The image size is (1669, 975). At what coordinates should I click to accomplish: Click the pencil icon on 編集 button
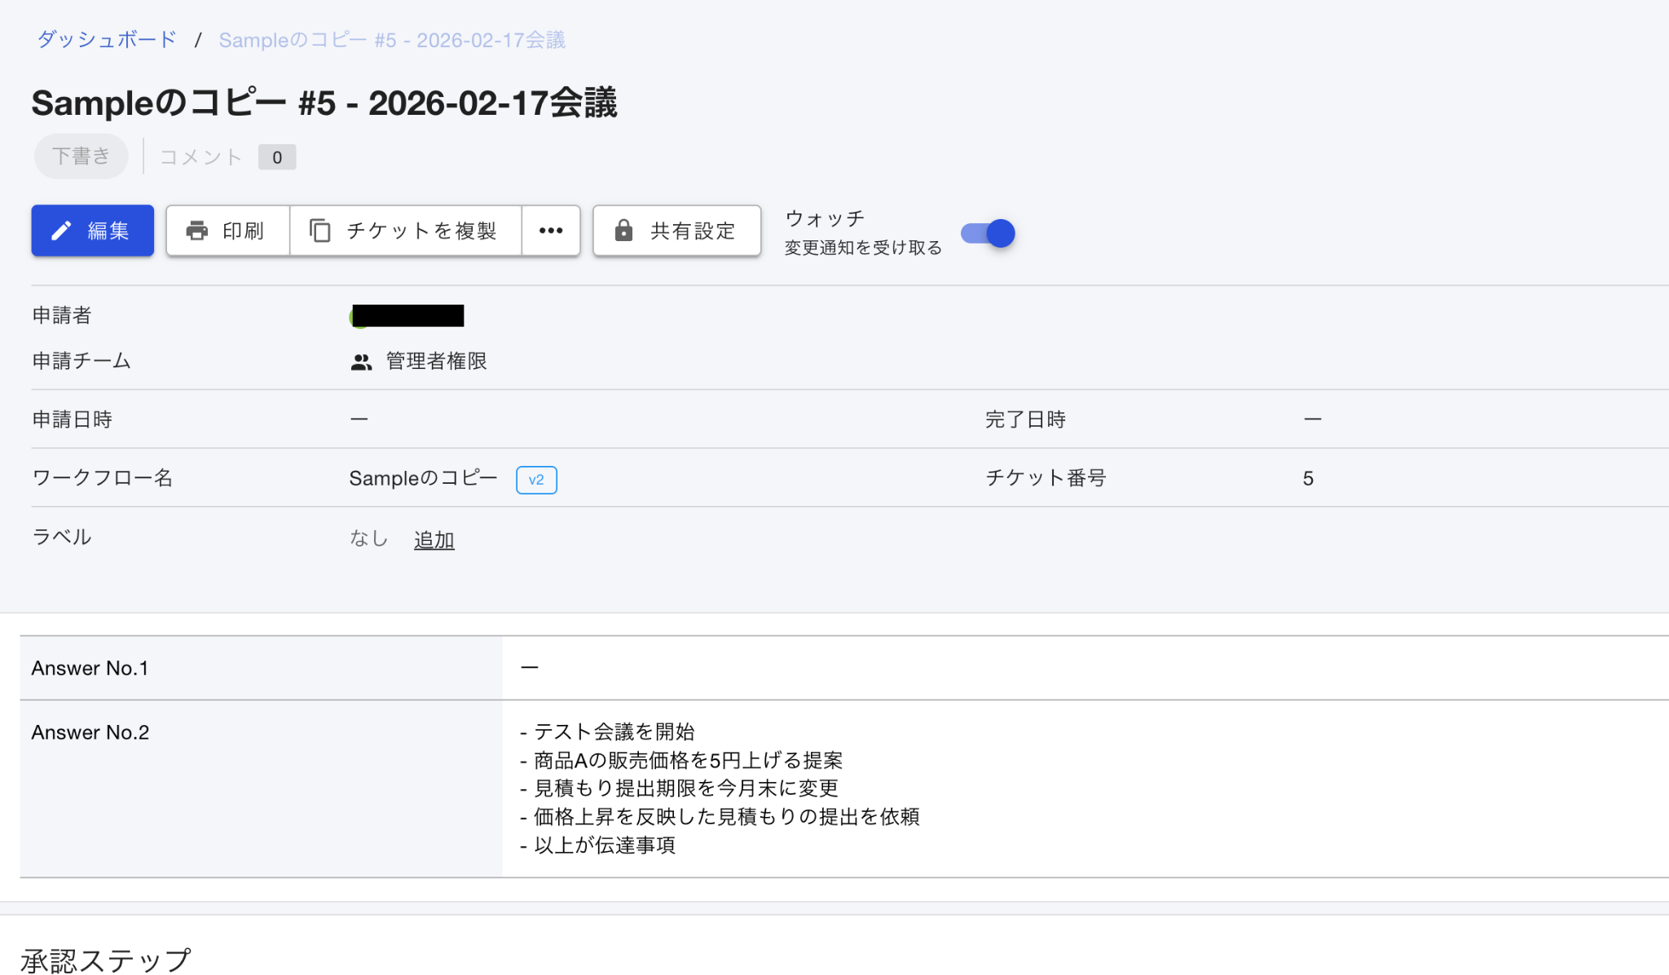(x=61, y=231)
